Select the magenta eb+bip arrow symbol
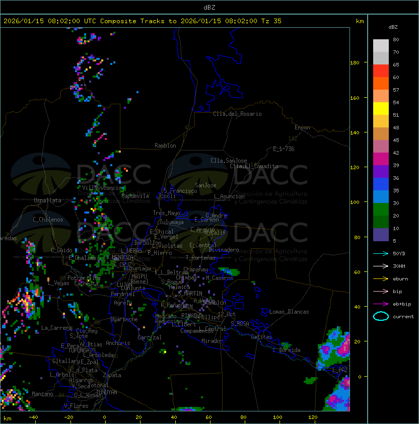 point(381,304)
